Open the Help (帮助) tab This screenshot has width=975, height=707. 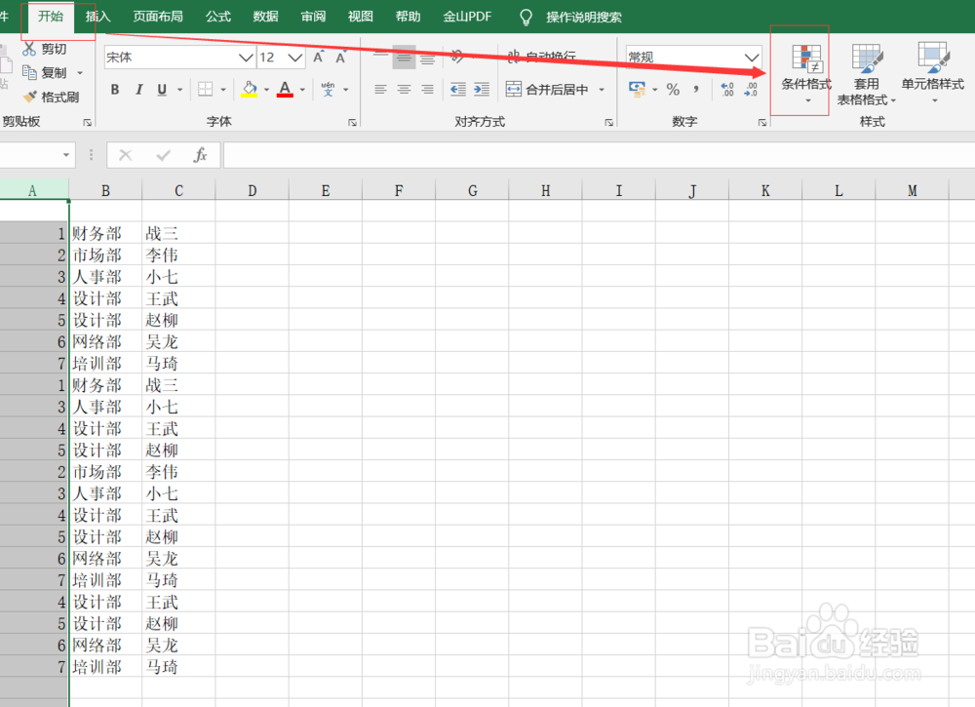click(x=408, y=17)
